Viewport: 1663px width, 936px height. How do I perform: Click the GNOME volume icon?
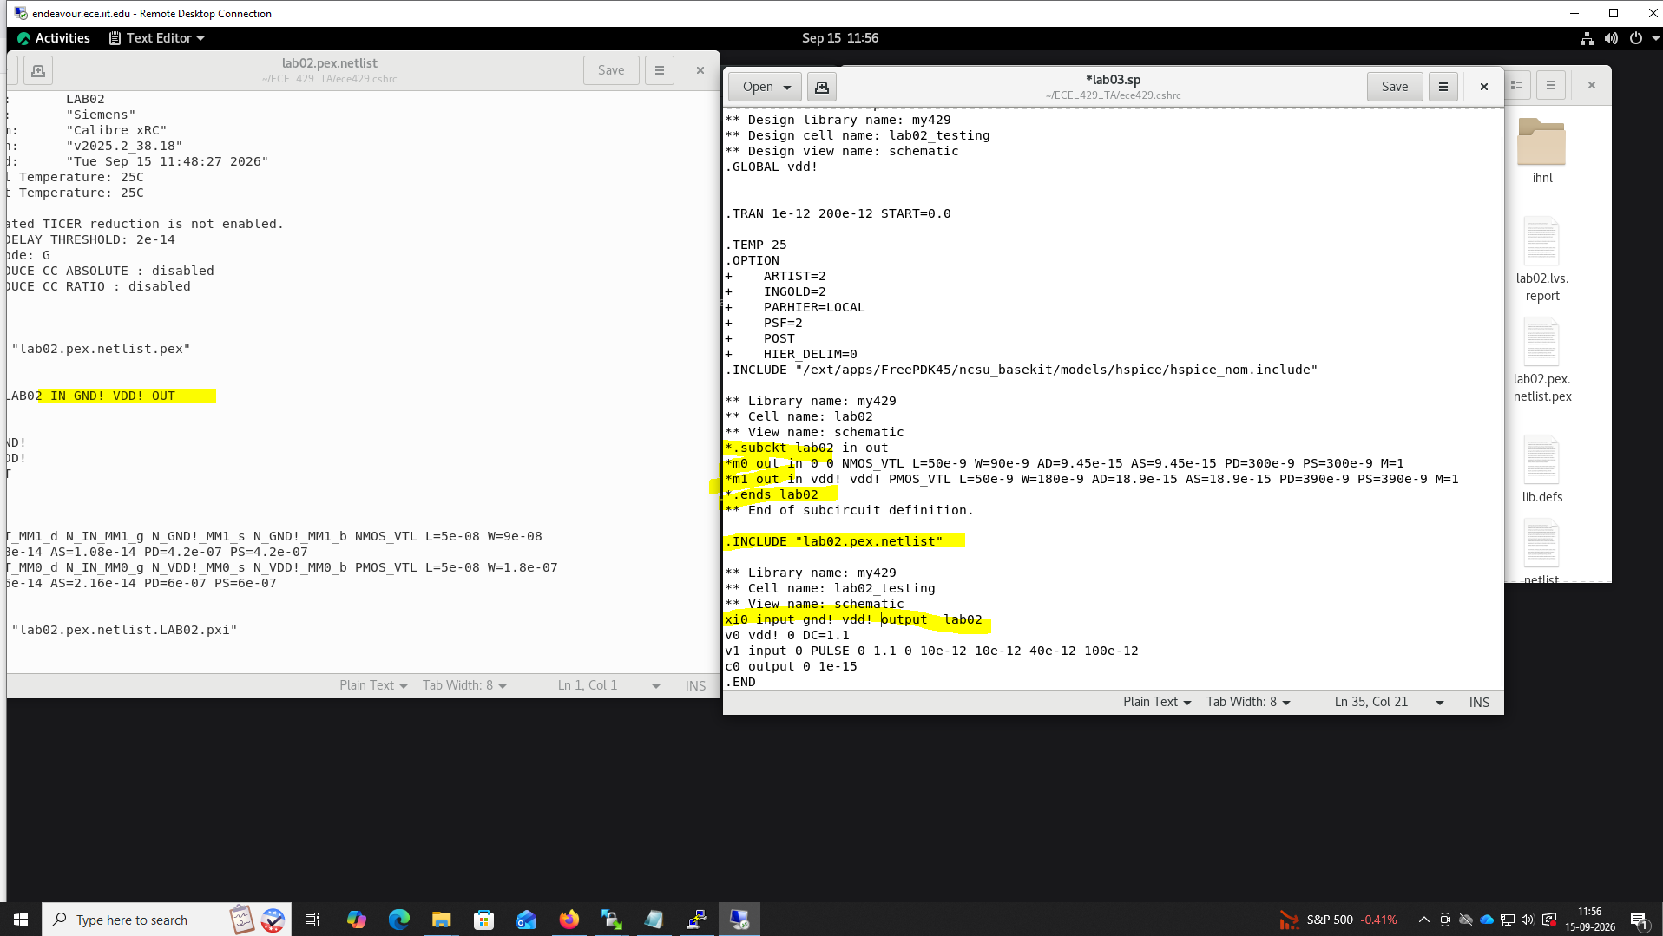coord(1611,38)
